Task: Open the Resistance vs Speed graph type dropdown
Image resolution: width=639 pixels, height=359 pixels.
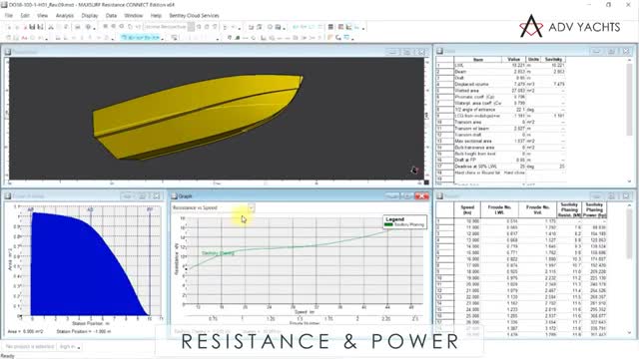Action: point(252,208)
